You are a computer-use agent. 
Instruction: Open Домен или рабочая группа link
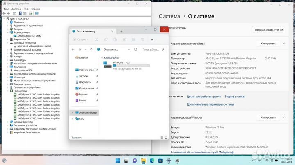click(x=204, y=97)
